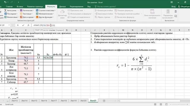Viewport: 190px width, 106px height.
Task: Open the Вид tab
Action: (x=89, y=6)
